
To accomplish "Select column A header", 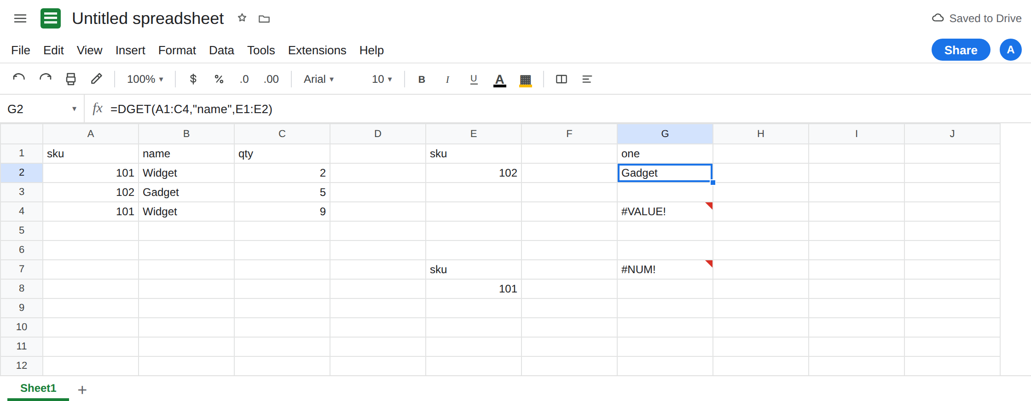I will [x=91, y=134].
